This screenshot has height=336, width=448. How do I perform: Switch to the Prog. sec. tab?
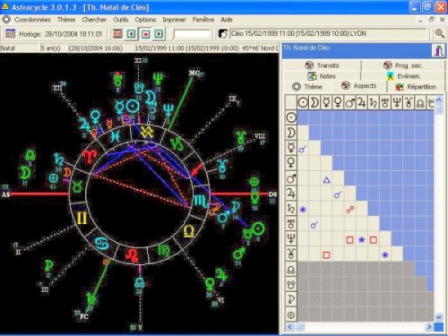(403, 65)
